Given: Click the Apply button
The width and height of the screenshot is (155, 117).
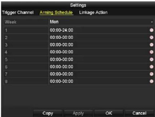Looking at the screenshot, I should pos(78,113).
